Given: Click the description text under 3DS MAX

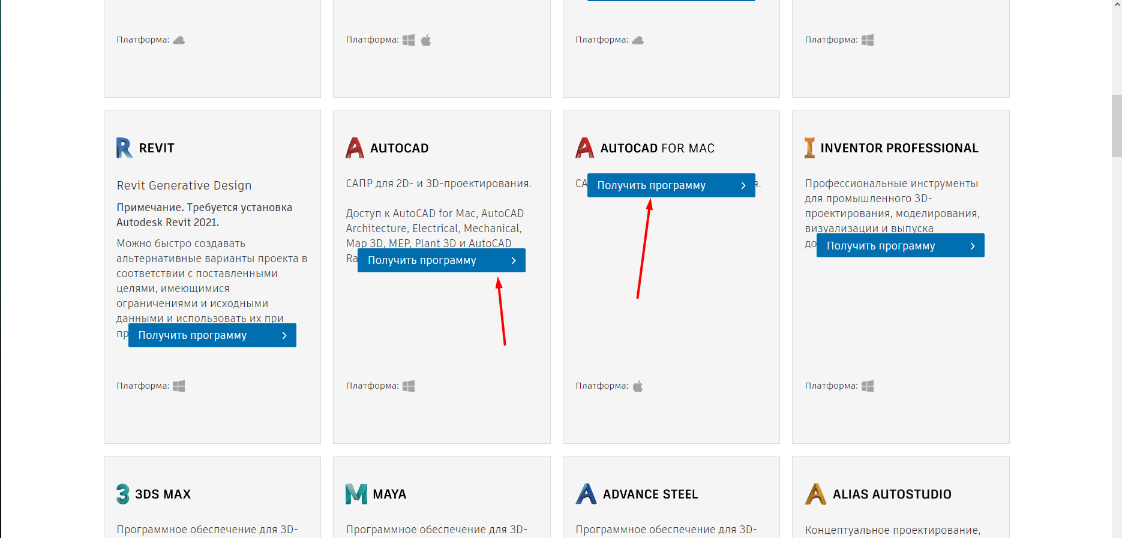Looking at the screenshot, I should (207, 530).
